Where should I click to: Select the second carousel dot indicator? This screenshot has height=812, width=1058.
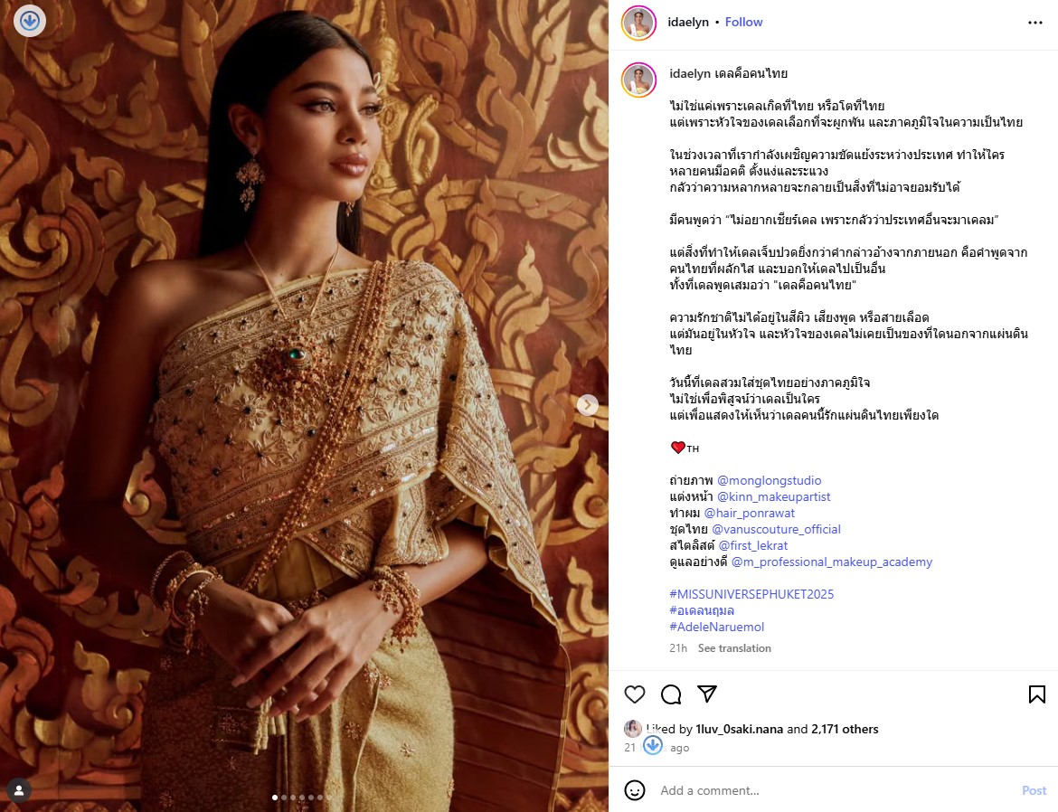pyautogui.click(x=284, y=798)
